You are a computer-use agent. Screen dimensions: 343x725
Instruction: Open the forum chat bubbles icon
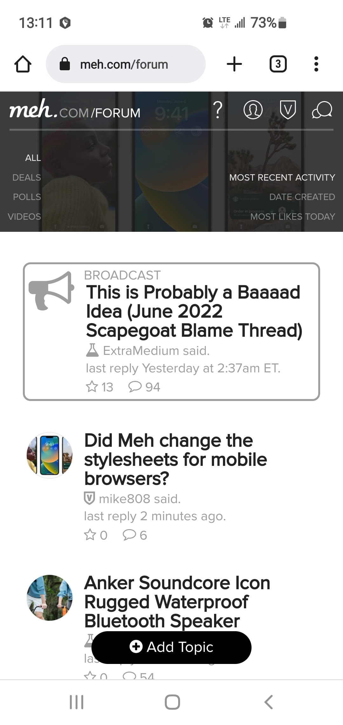(x=322, y=110)
